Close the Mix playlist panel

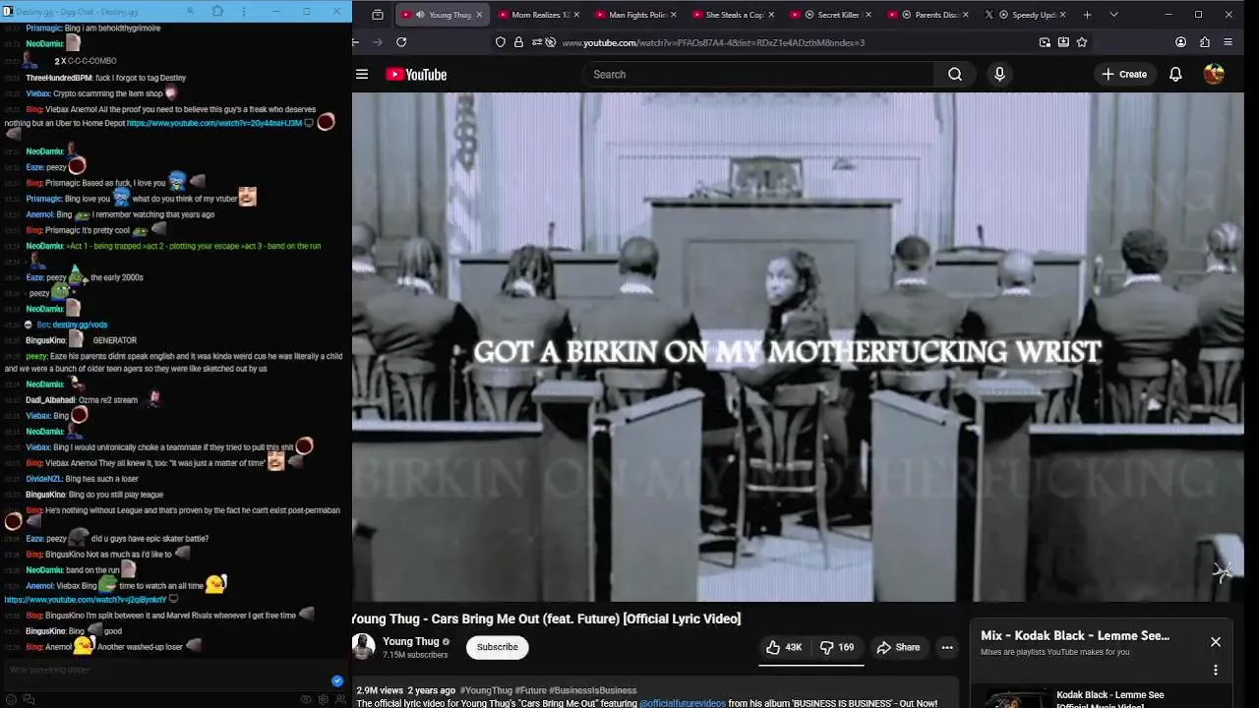point(1216,642)
